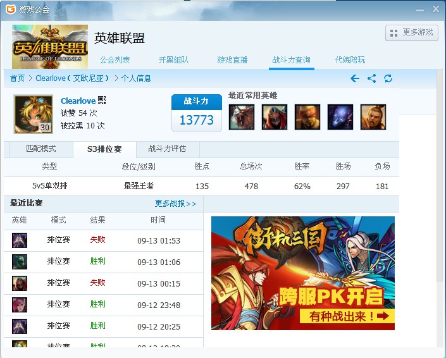The width and height of the screenshot is (446, 358).
Task: Click the League of Legends game logo
Action: (x=50, y=47)
